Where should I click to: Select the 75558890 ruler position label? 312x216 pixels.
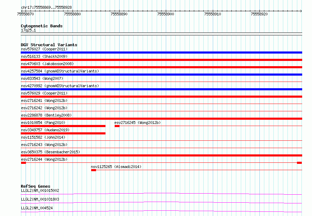[x=119, y=14]
